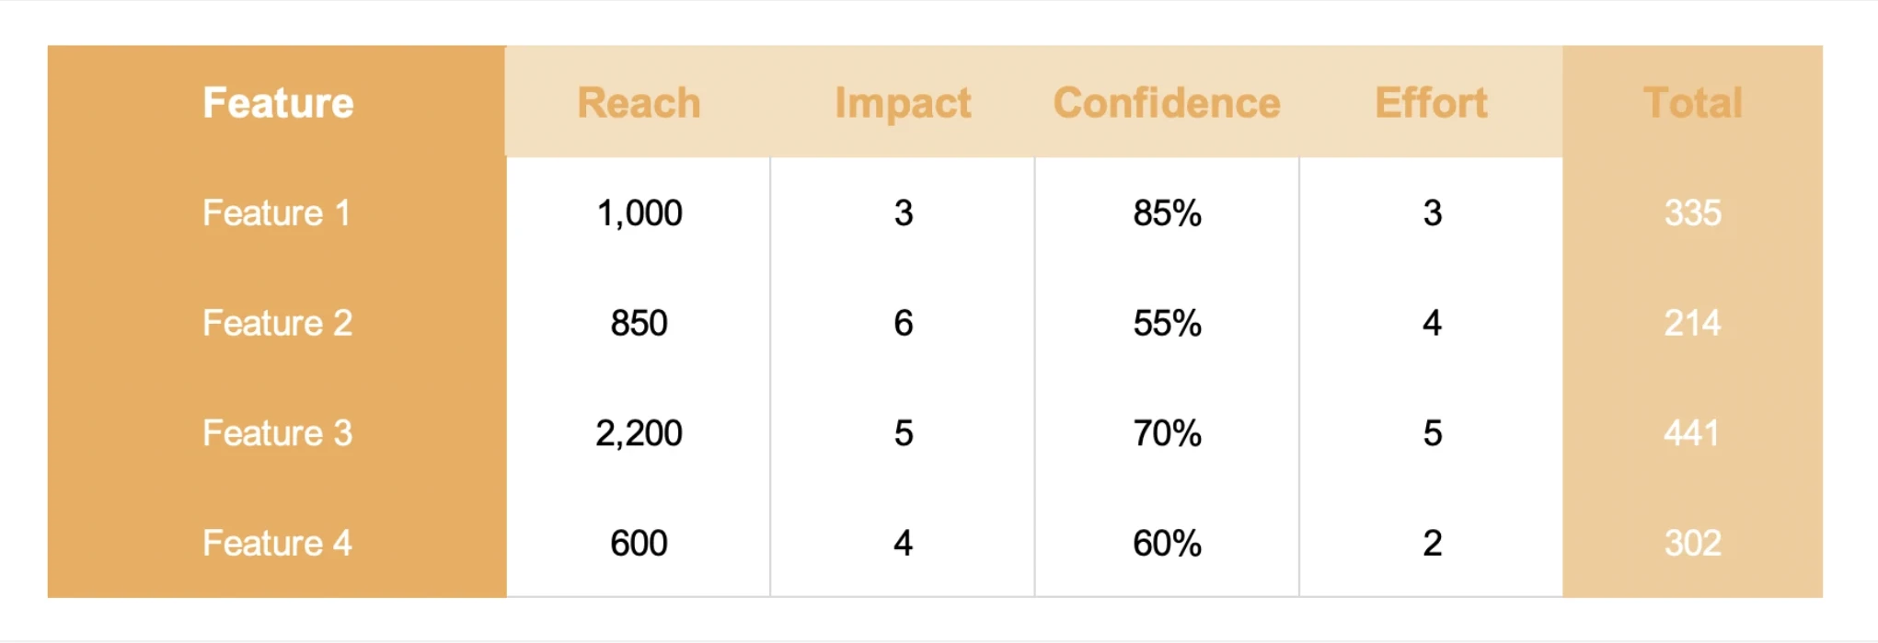1878x643 pixels.
Task: Click the 70% Confidence cell
Action: 1167,432
